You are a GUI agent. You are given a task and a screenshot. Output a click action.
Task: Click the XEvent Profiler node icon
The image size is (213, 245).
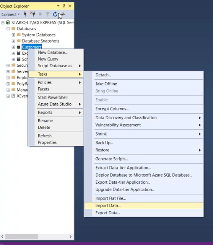(14, 96)
